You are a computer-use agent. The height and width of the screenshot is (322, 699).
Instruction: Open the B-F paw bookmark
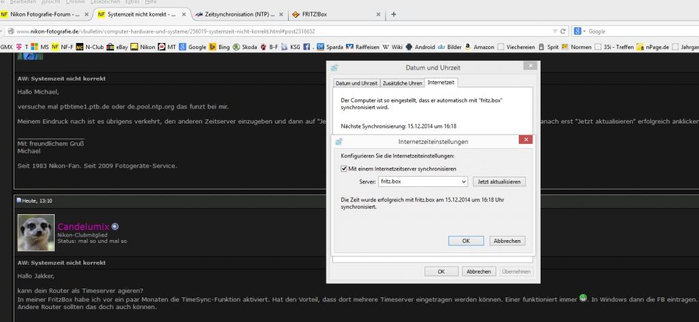click(x=269, y=47)
